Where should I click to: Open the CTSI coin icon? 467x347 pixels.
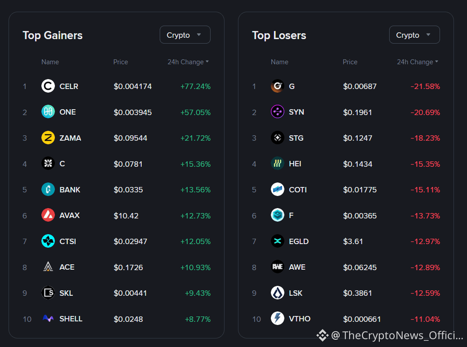pos(48,241)
